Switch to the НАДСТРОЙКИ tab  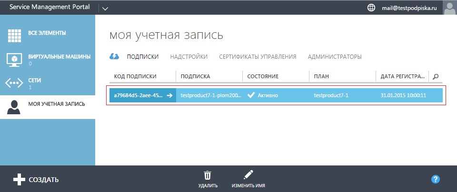[x=189, y=57]
